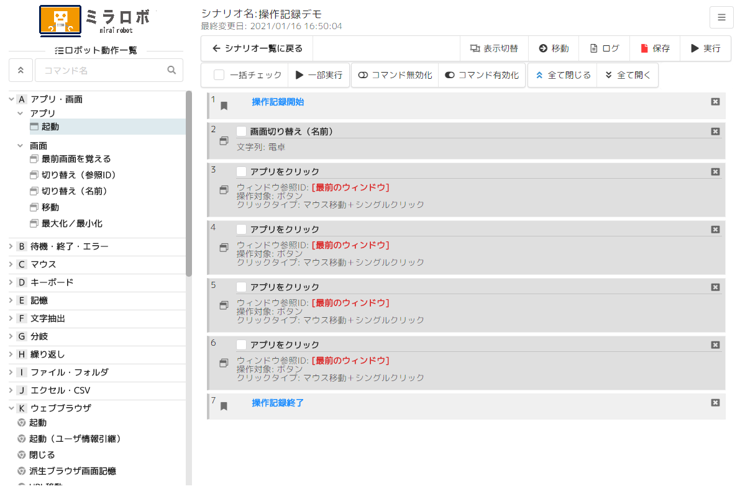740x494 pixels.
Task: Collapse the K ウェブブラウザ category
Action: tap(11, 408)
